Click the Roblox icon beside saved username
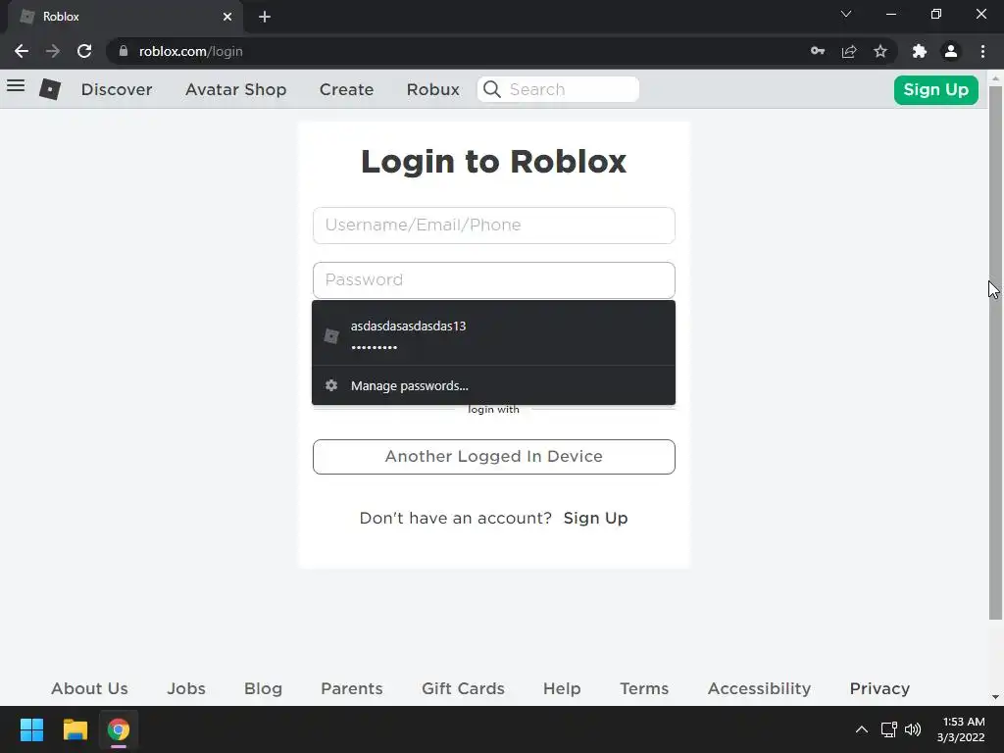 [331, 335]
